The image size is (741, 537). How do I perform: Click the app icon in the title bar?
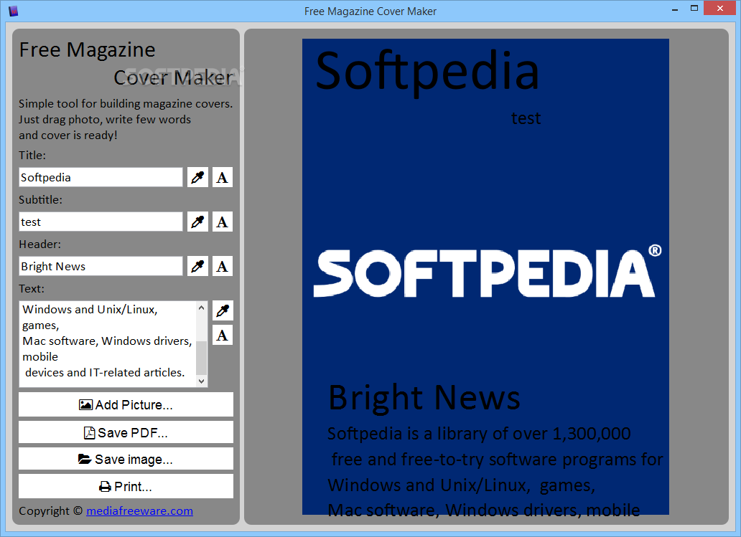(x=13, y=10)
